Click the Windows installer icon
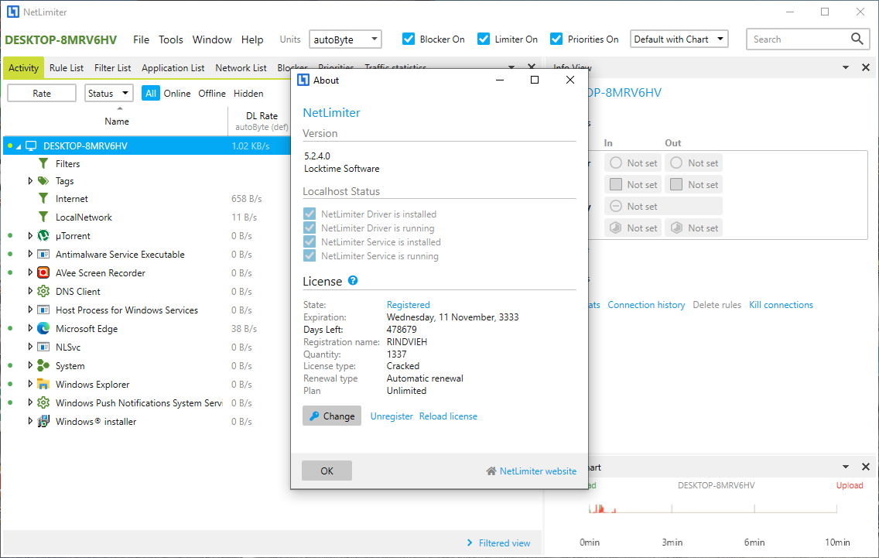The width and height of the screenshot is (879, 558). 43,421
